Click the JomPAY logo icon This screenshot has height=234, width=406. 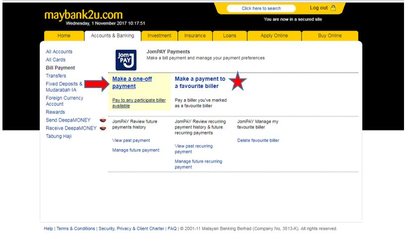pyautogui.click(x=126, y=60)
